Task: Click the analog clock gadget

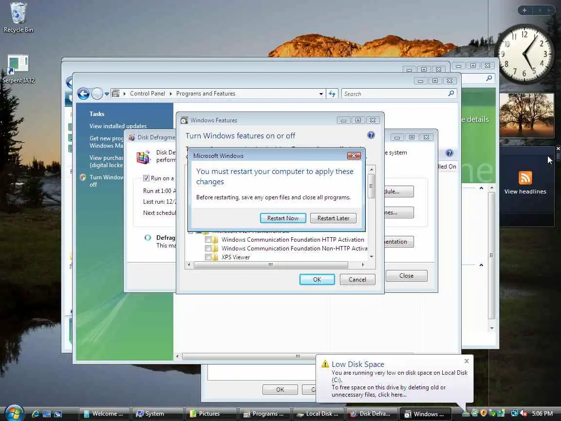Action: [x=524, y=54]
